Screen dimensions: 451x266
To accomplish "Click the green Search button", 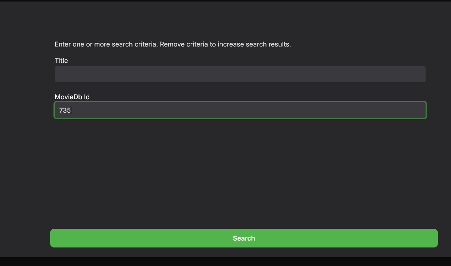I will tap(244, 238).
